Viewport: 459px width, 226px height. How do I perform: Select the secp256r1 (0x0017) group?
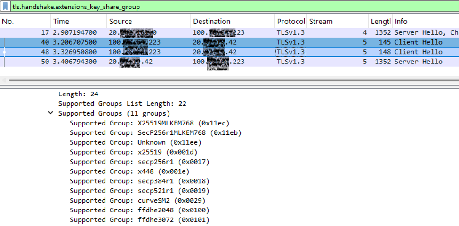pos(140,162)
